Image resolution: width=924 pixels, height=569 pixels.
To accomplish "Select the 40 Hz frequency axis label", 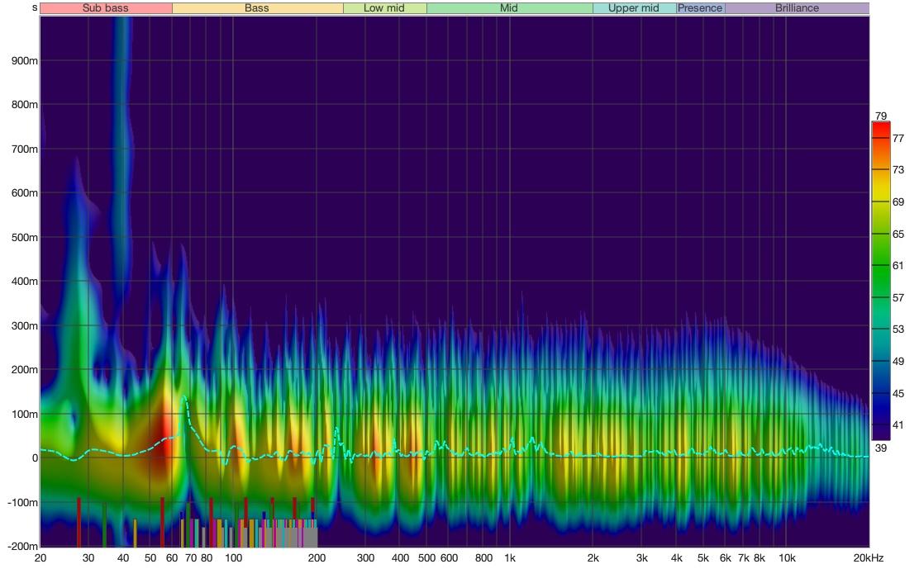I will tap(123, 557).
